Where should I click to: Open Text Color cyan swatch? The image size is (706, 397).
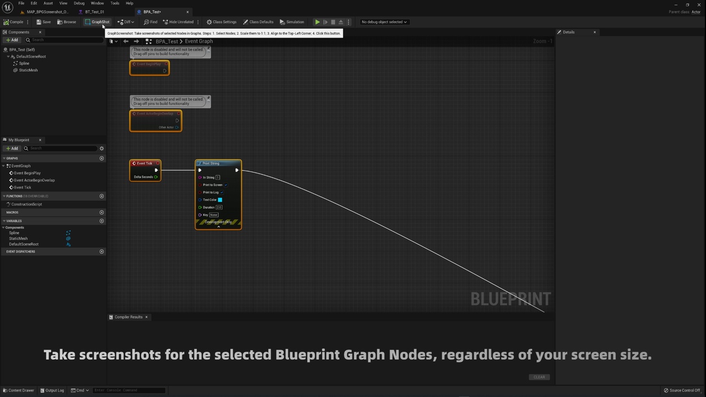[x=220, y=200]
